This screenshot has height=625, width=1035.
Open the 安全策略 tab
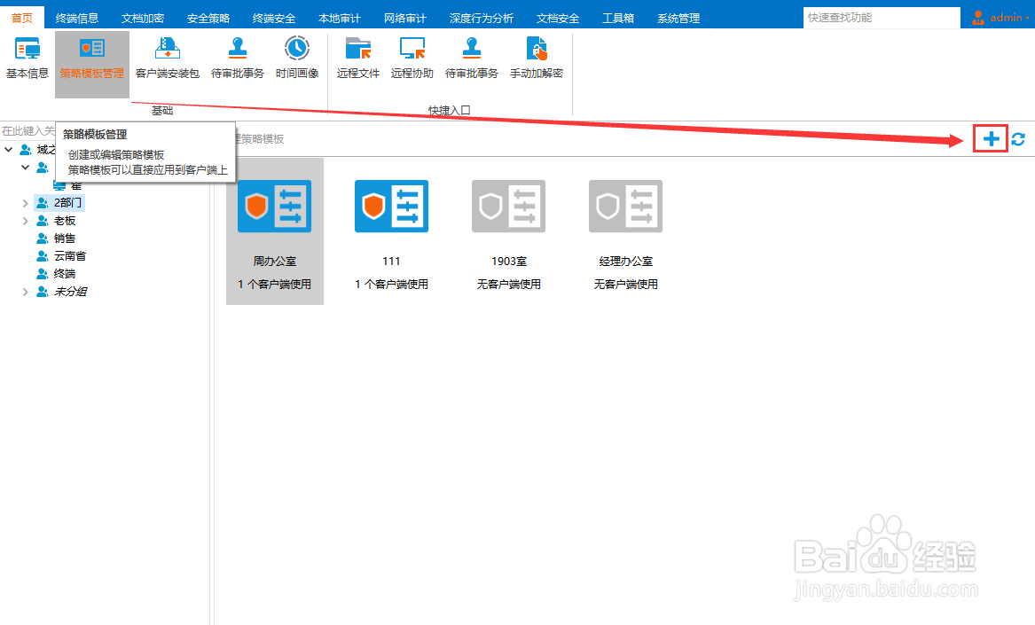(208, 18)
